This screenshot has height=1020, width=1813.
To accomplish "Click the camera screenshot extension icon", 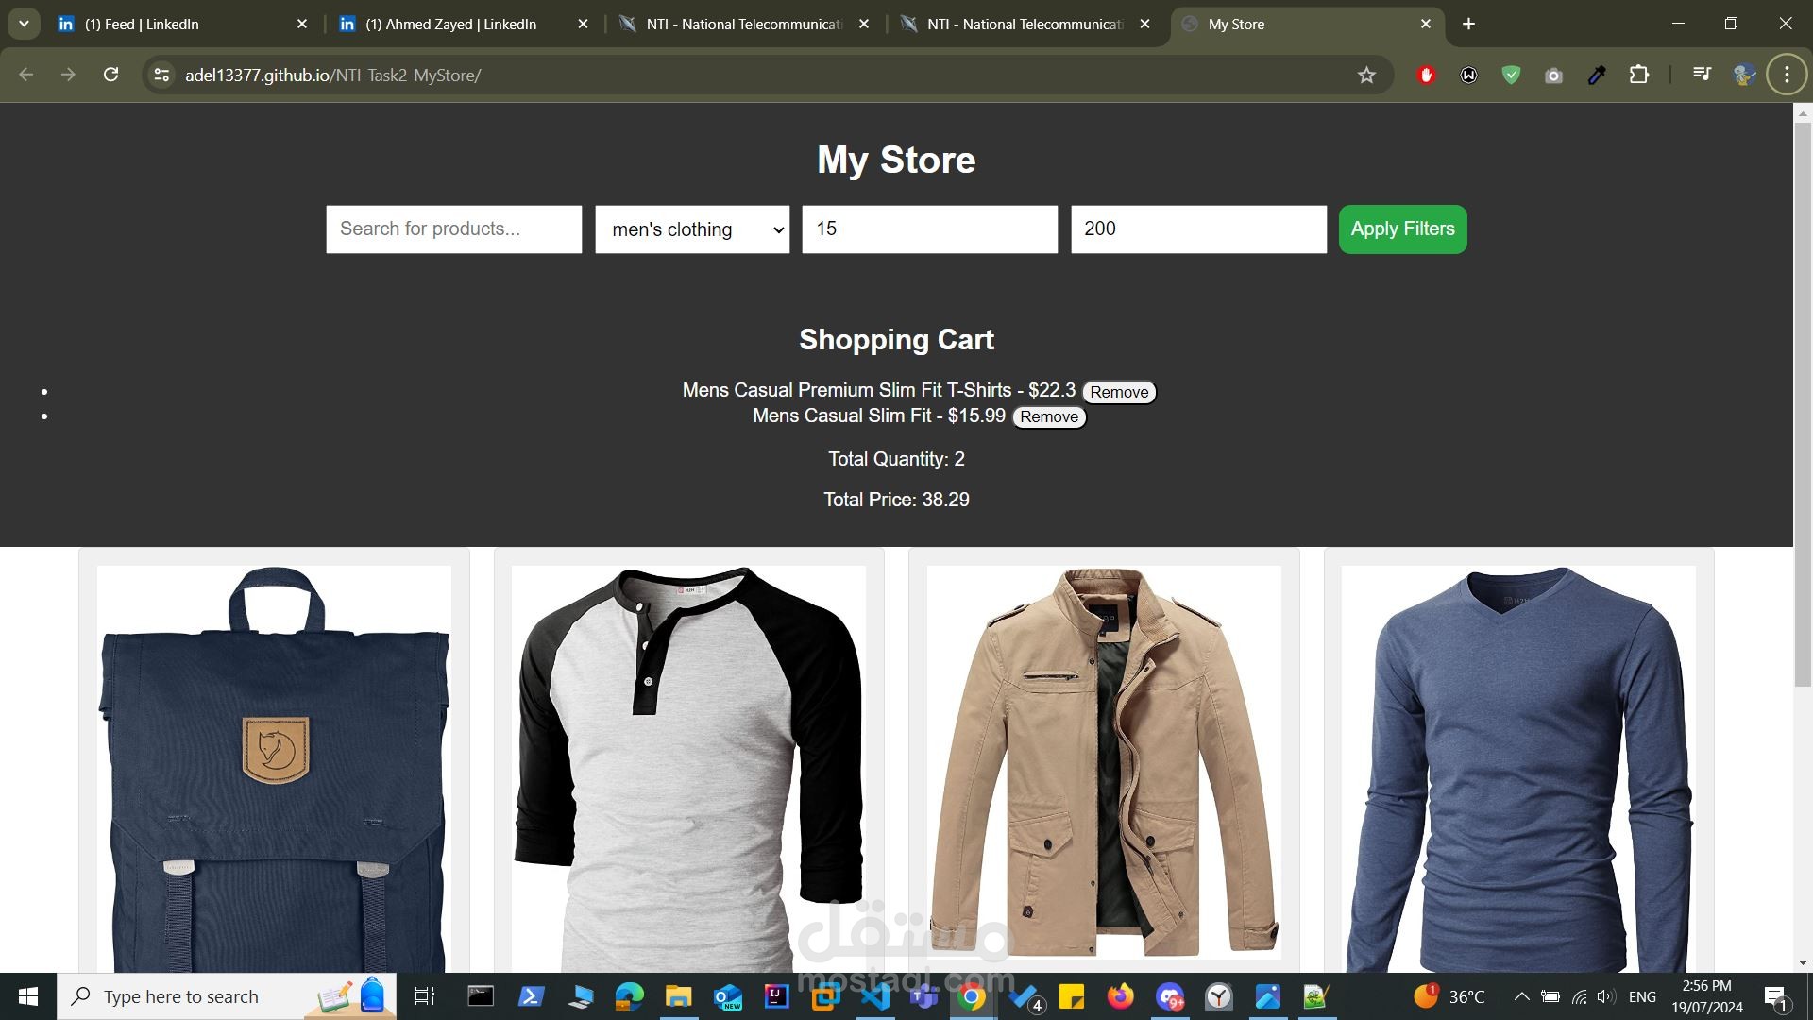I will click(x=1553, y=76).
